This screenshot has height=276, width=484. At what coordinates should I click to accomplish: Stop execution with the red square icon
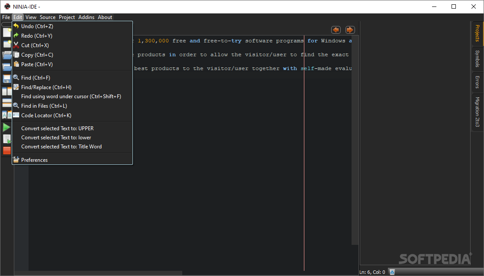point(7,151)
